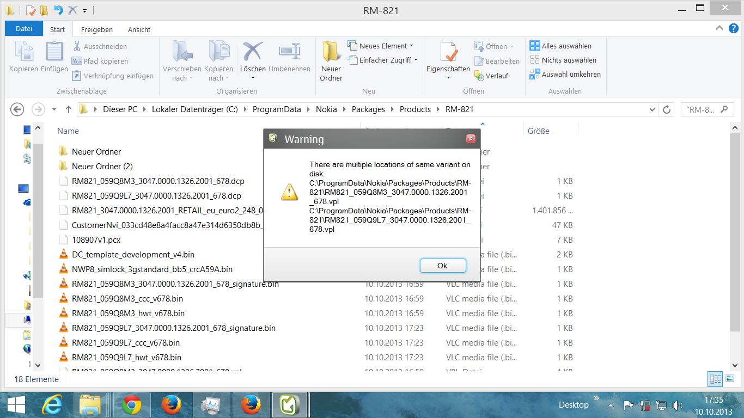Screen dimensions: 744x418
Task: Click Bearbeiten in the ribbon
Action: click(x=497, y=61)
